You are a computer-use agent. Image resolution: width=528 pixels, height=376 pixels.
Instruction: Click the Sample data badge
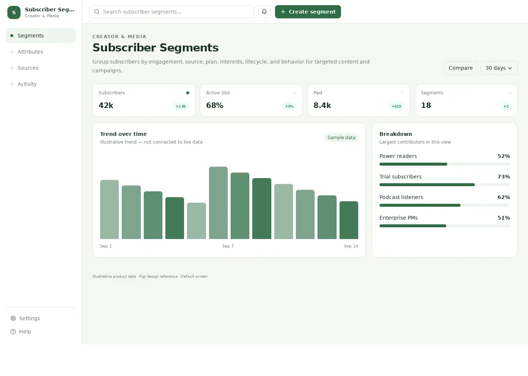coord(341,138)
